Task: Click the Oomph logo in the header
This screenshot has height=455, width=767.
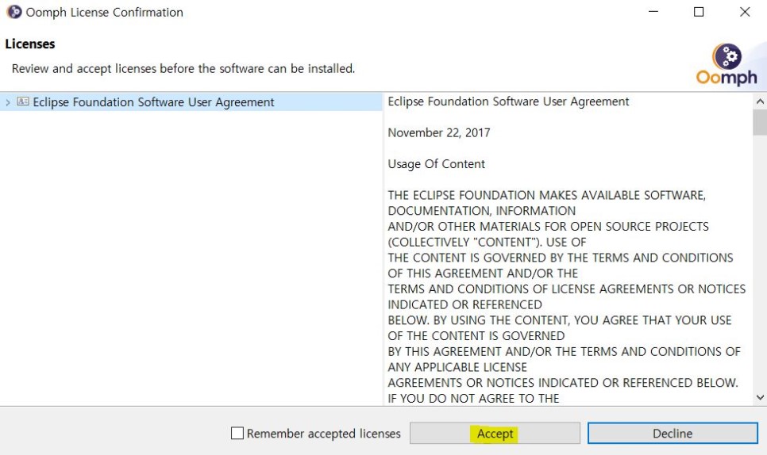Action: [727, 65]
